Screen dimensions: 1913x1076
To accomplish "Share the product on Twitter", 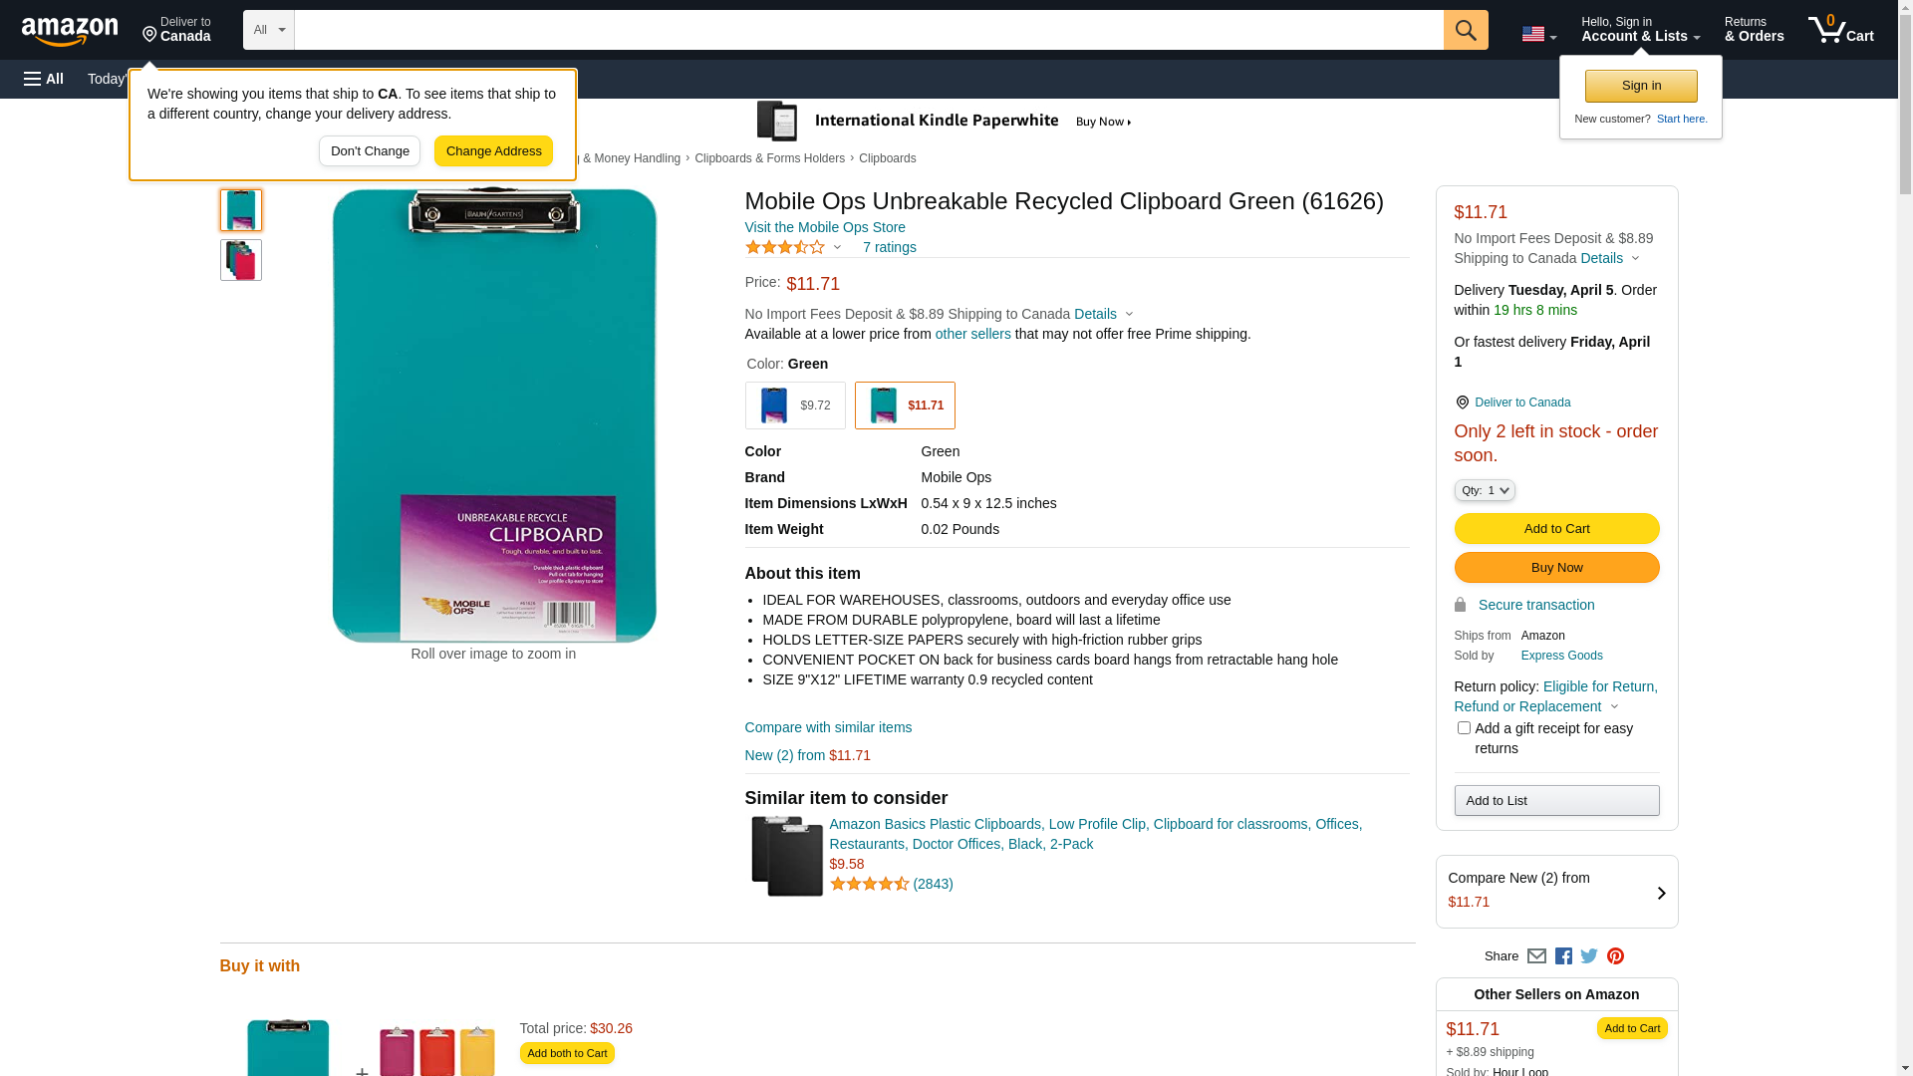I will pos(1589,956).
